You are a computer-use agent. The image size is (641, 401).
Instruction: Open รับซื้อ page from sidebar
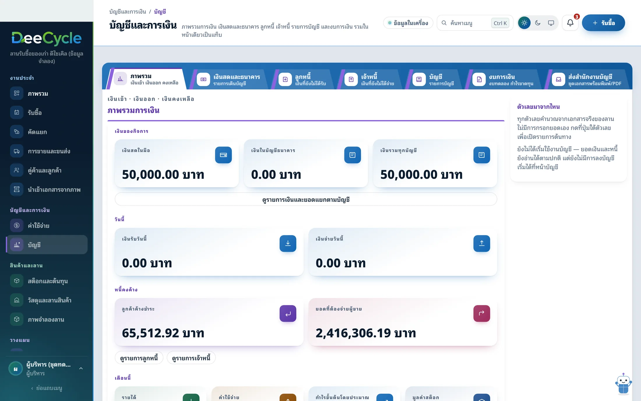[x=47, y=113]
